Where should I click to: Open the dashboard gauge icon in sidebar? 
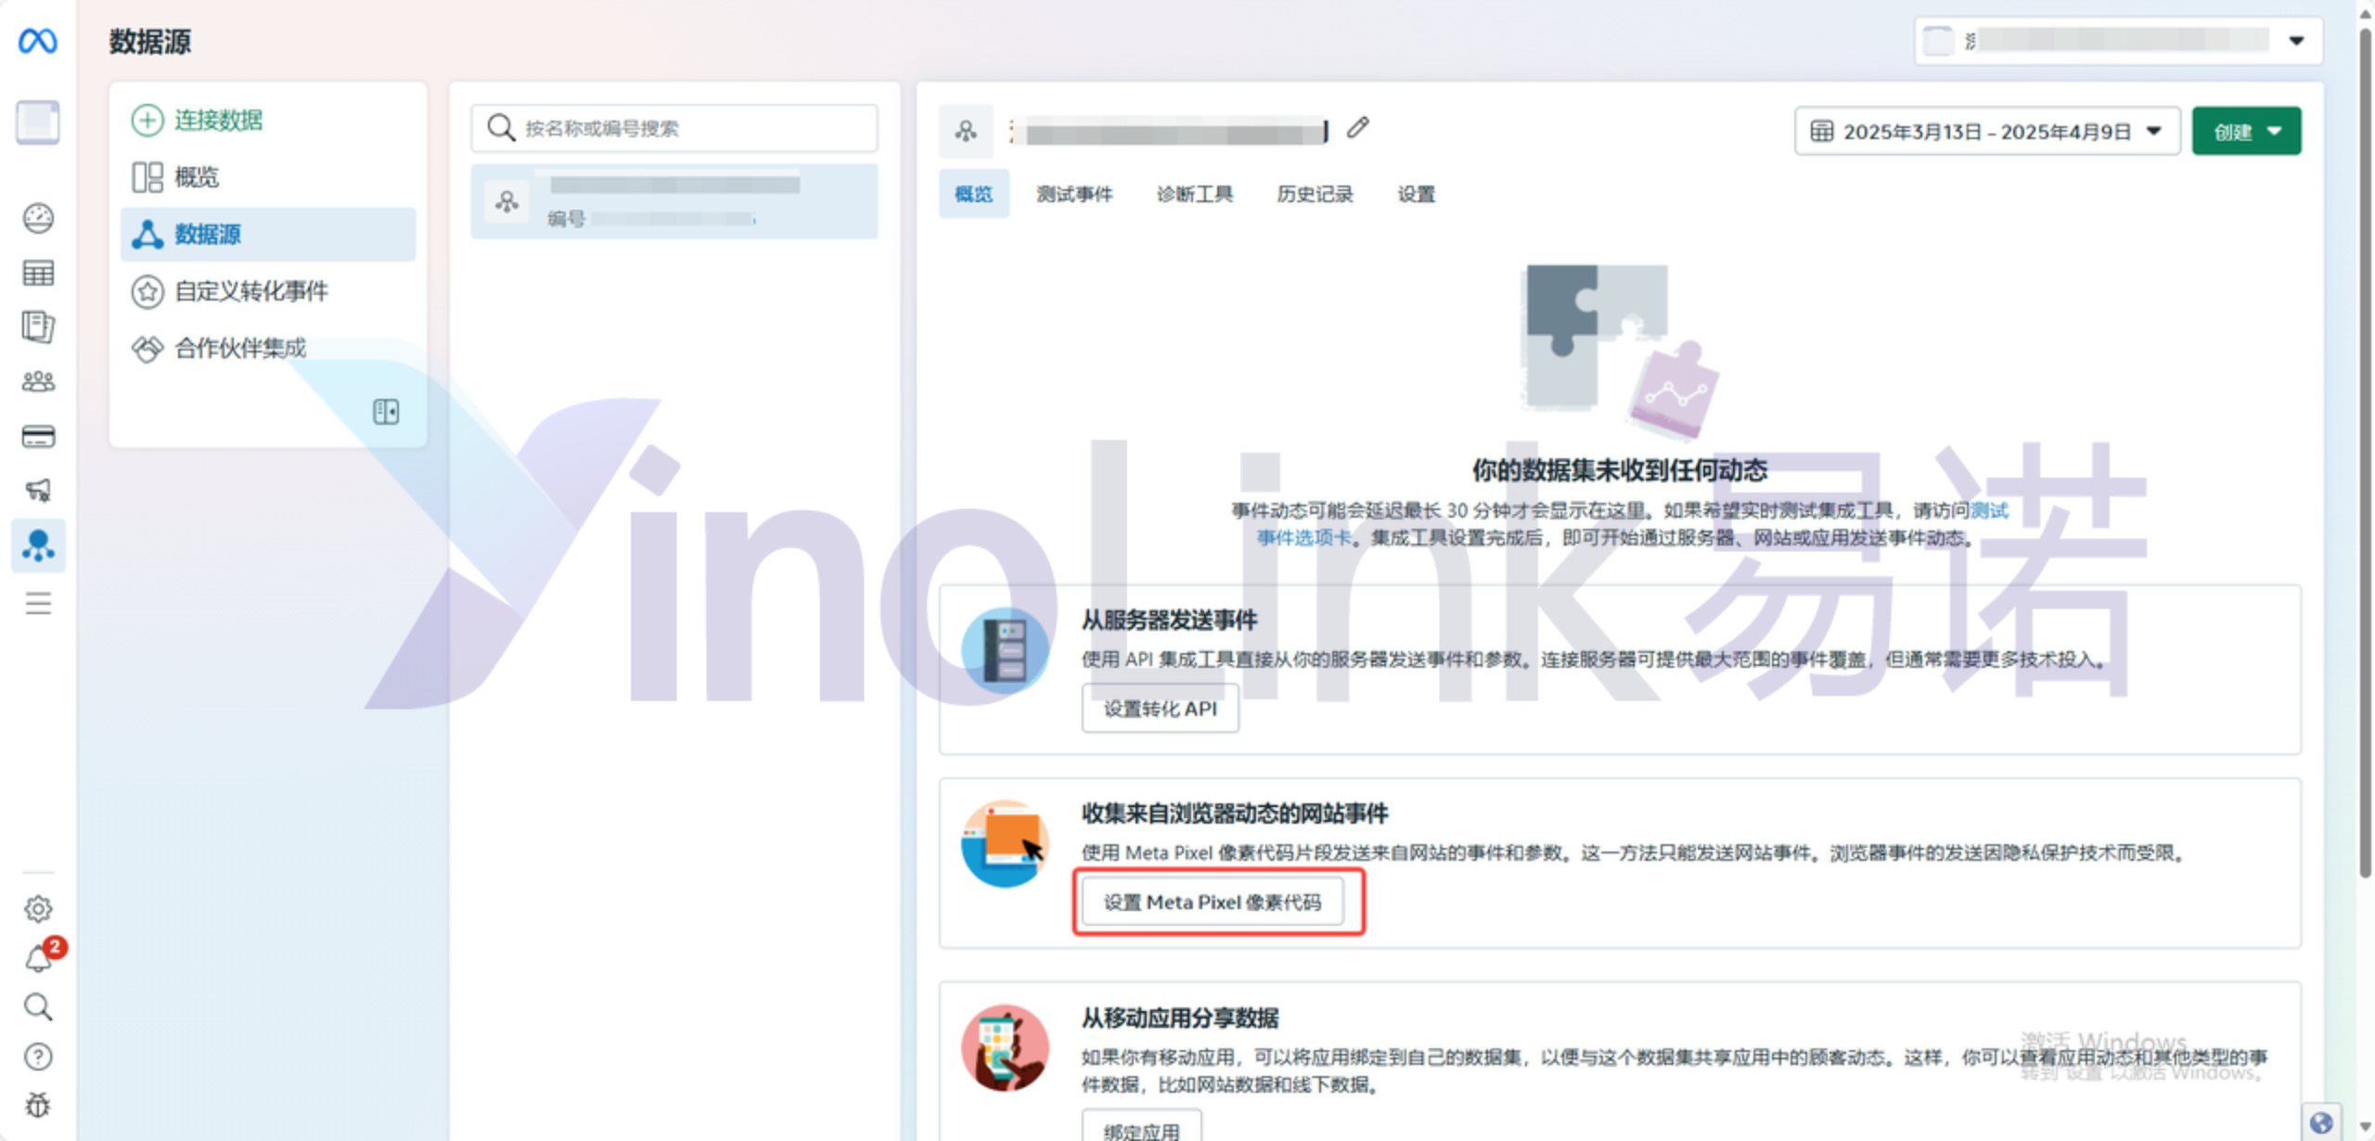click(x=38, y=218)
